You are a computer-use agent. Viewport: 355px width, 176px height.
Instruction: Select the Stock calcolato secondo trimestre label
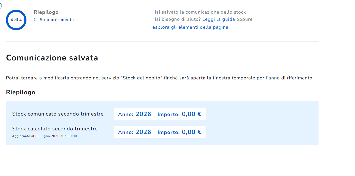click(55, 129)
